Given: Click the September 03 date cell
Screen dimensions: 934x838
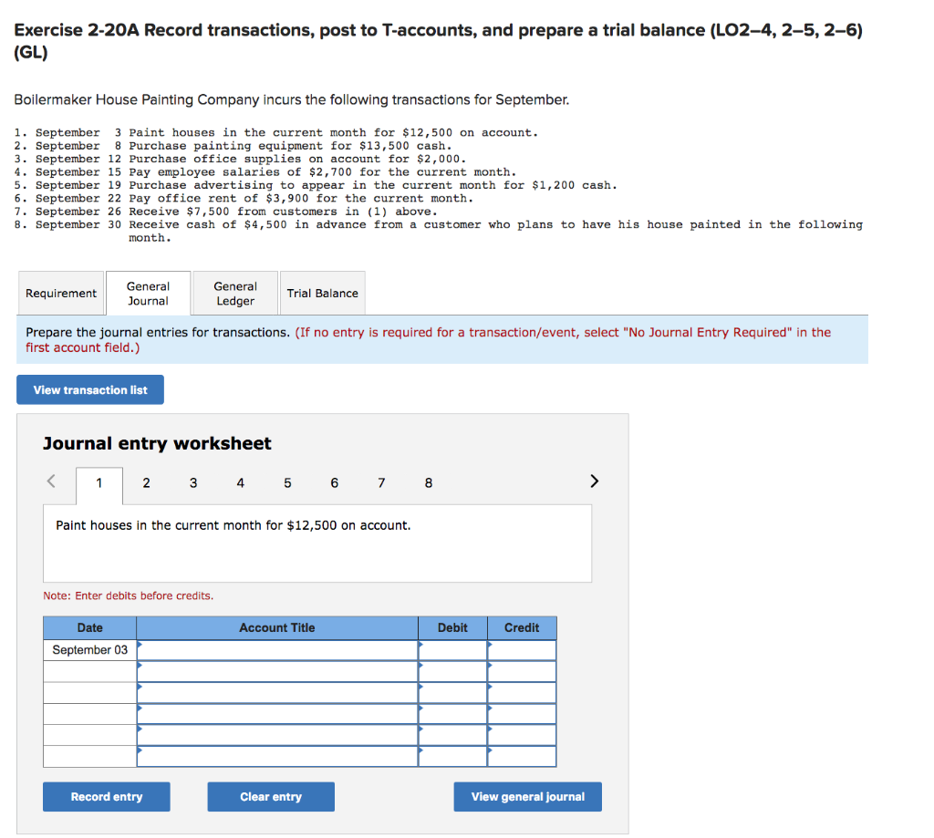Looking at the screenshot, I should pyautogui.click(x=88, y=649).
